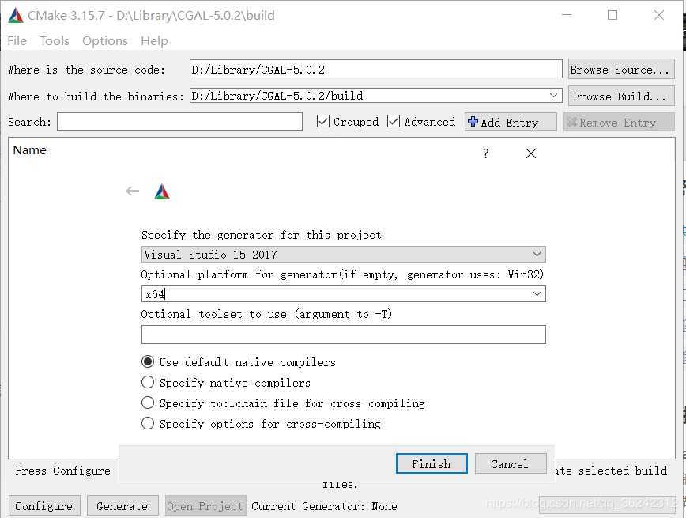Screen dimensions: 686x518
Task: Click the Optional toolset text field
Action: (344, 335)
